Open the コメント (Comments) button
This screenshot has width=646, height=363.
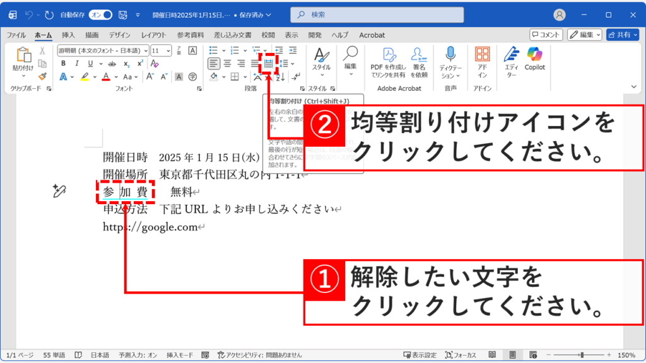point(545,35)
